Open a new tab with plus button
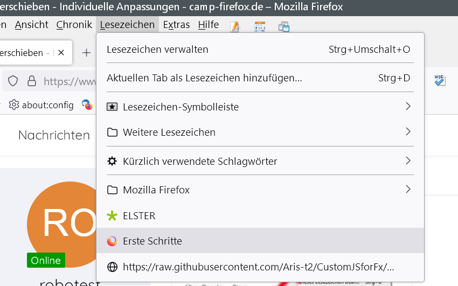 point(86,53)
